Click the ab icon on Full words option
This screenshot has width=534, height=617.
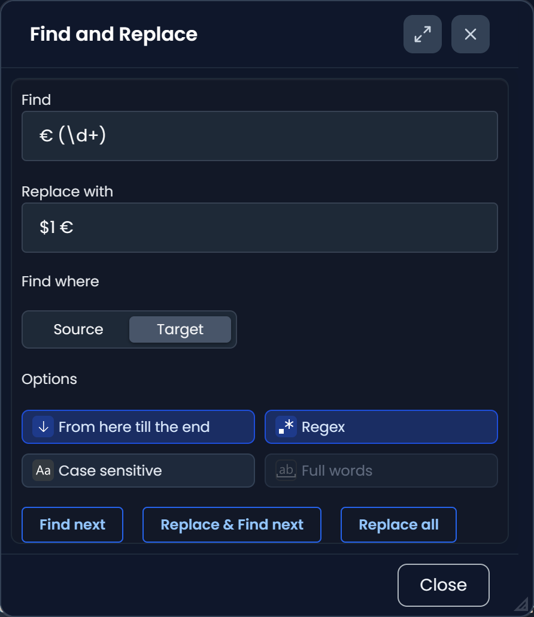pos(286,471)
